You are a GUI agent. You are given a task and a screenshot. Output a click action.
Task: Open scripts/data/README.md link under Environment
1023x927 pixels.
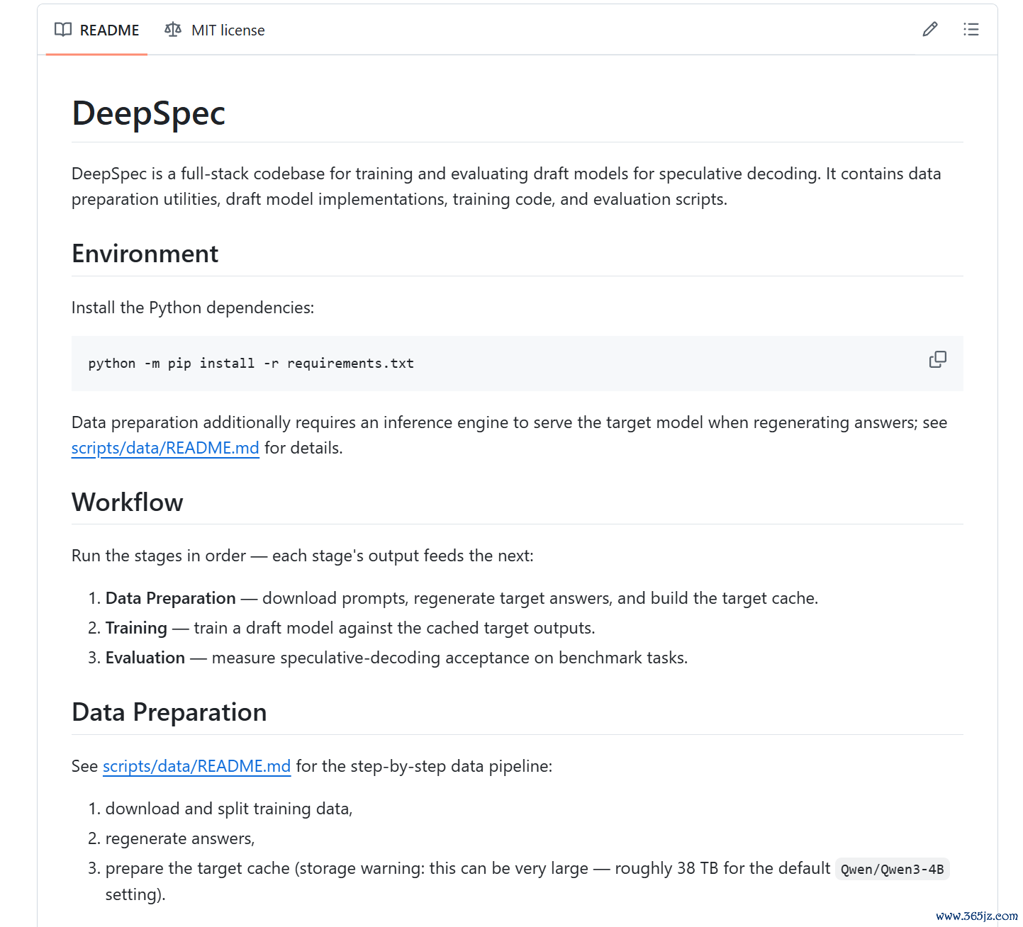[165, 448]
